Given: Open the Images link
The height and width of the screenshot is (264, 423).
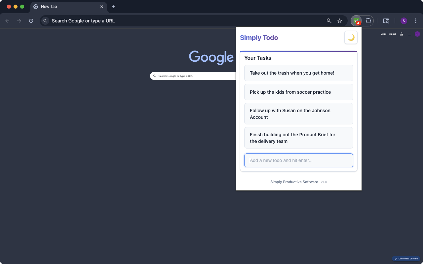Looking at the screenshot, I should coord(392,34).
